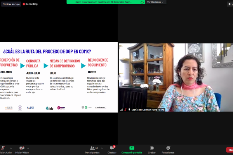233x155 pixels.
Task: Click the speaker video of María del Carmen
Action: 176,77
